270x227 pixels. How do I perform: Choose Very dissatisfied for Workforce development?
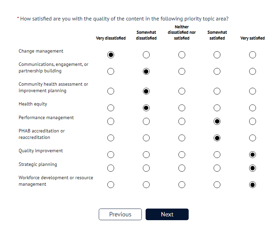click(111, 185)
